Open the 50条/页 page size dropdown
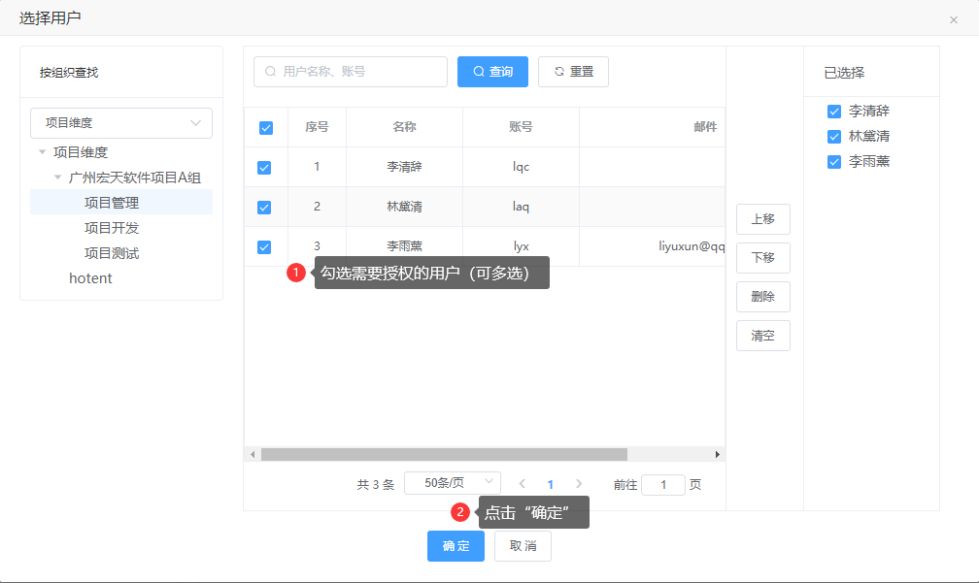Screen dimensions: 979x583 point(452,482)
